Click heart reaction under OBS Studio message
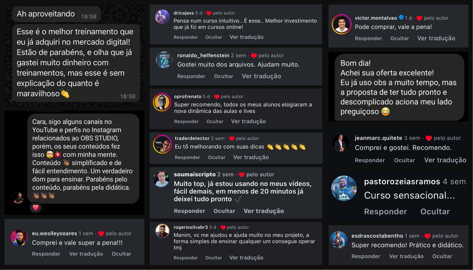The image size is (473, 270). [x=36, y=207]
